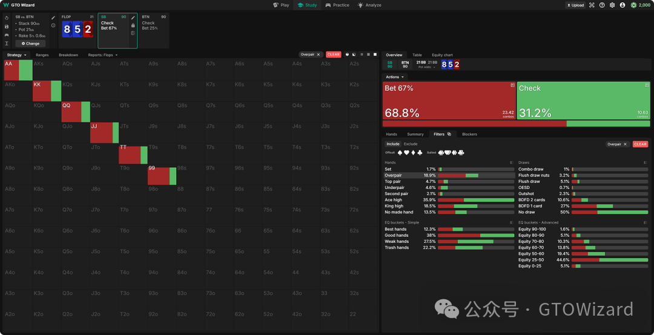This screenshot has width=654, height=335.
Task: Remove the Overpair filter chip above the matrix
Action: pyautogui.click(x=319, y=55)
